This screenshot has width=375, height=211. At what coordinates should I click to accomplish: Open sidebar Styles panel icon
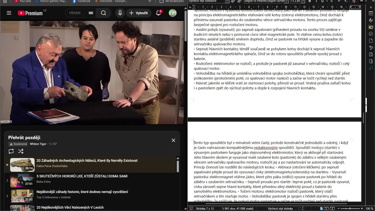[371, 20]
